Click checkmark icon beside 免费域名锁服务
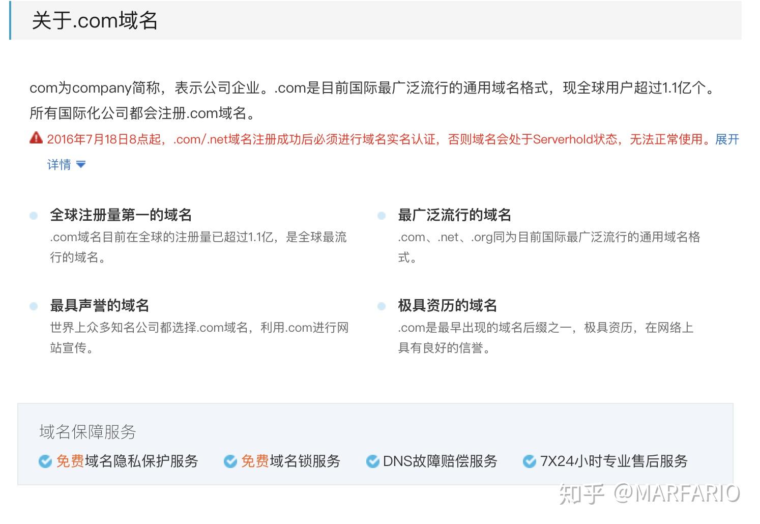 230,461
